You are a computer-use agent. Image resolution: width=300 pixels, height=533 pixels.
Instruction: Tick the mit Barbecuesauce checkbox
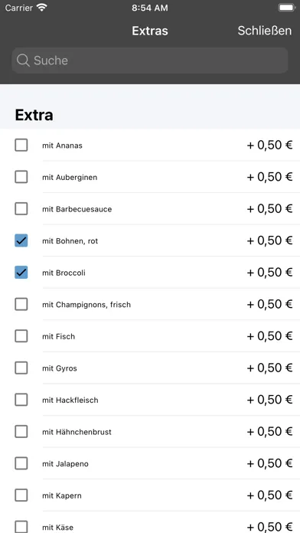(x=21, y=209)
